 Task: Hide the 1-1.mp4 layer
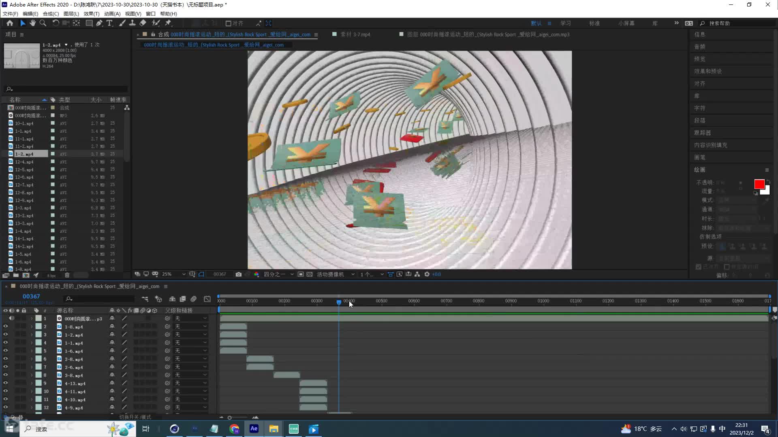tap(6, 343)
